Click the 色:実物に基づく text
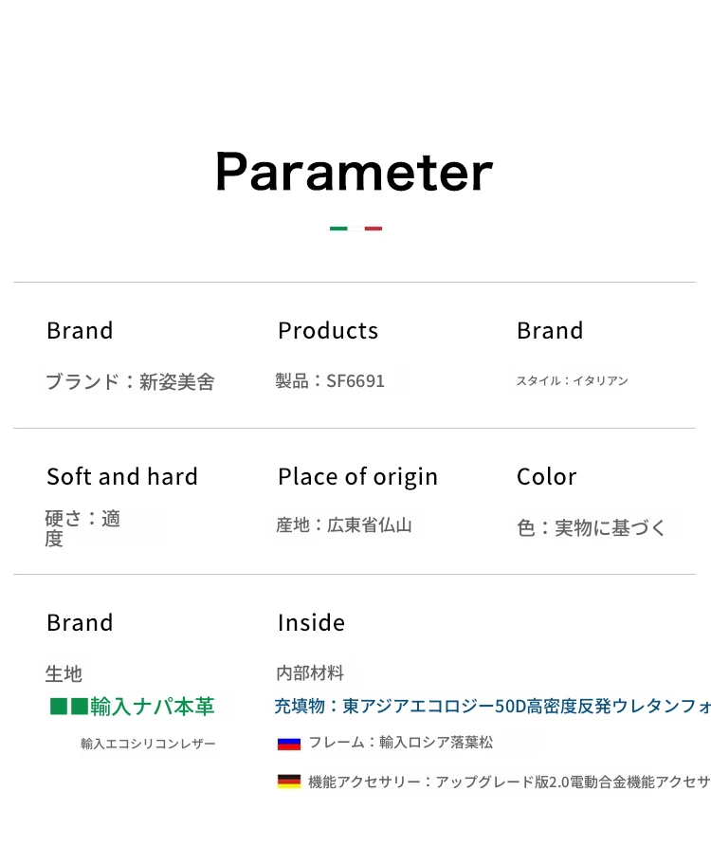Viewport: 711px width, 865px height. [x=592, y=527]
